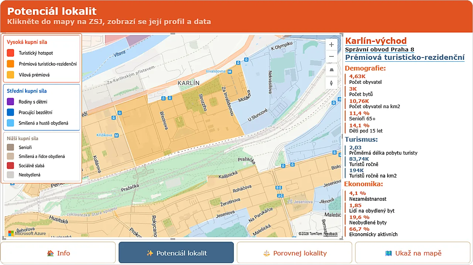Viewport: 473px width, 265px height.
Task: Click the 83,74K Turistů ročně value
Action: click(359, 159)
